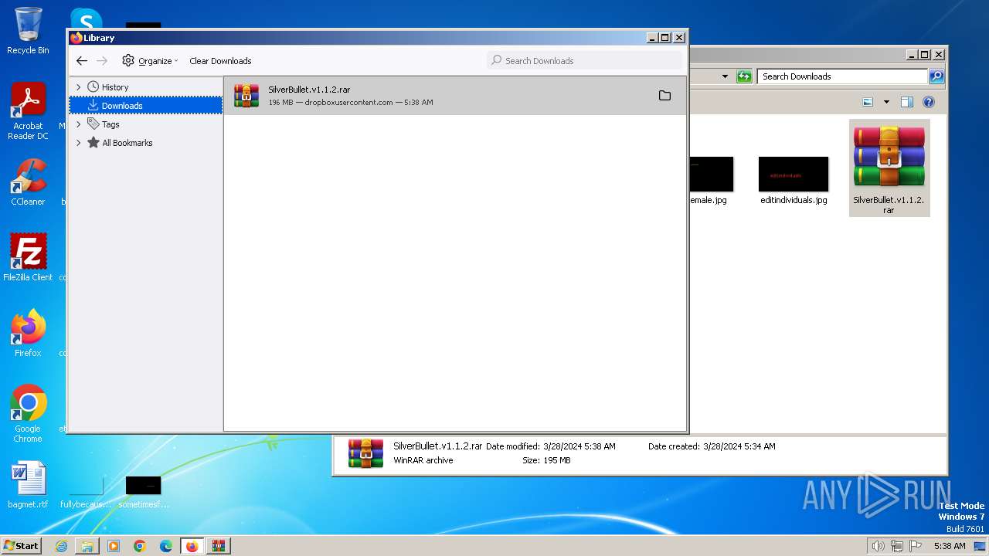The image size is (989, 556).
Task: Open Windows Media Player taskbar icon
Action: [114, 546]
